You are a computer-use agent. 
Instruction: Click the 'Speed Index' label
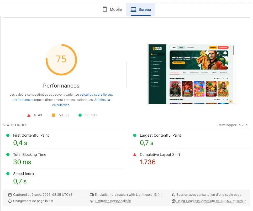(x=24, y=174)
